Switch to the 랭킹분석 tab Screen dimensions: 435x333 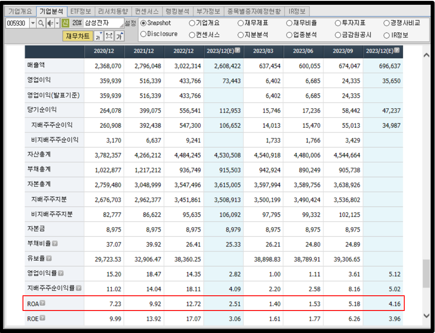pos(178,11)
